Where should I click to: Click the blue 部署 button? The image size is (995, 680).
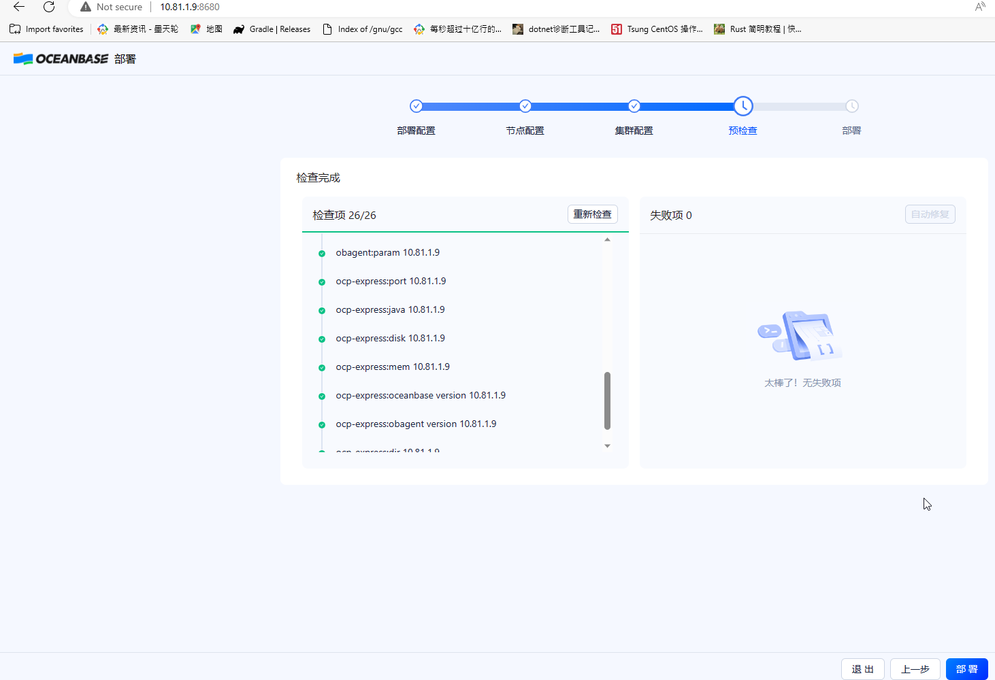(x=966, y=668)
